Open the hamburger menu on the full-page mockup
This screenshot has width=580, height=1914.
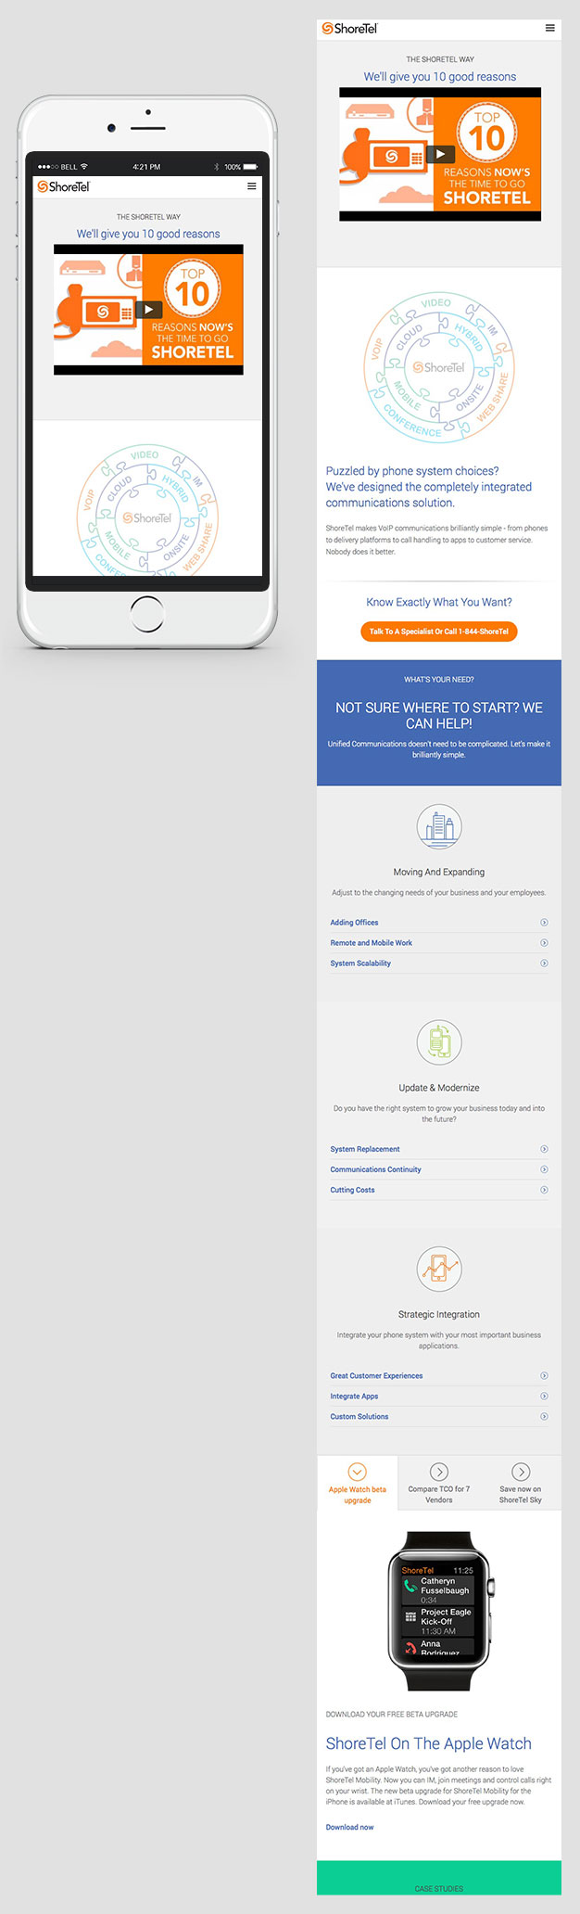[550, 28]
